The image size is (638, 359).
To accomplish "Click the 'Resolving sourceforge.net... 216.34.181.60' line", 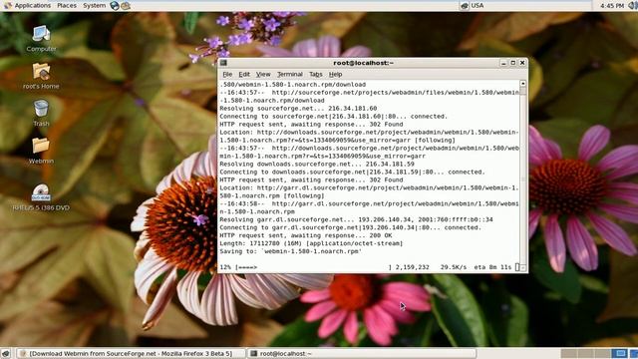I will click(298, 109).
